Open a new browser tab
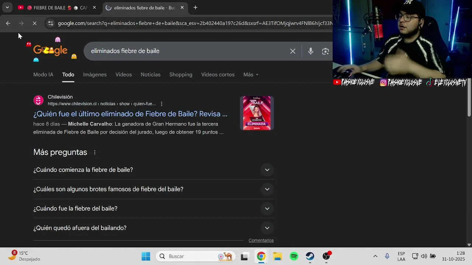 [x=195, y=7]
